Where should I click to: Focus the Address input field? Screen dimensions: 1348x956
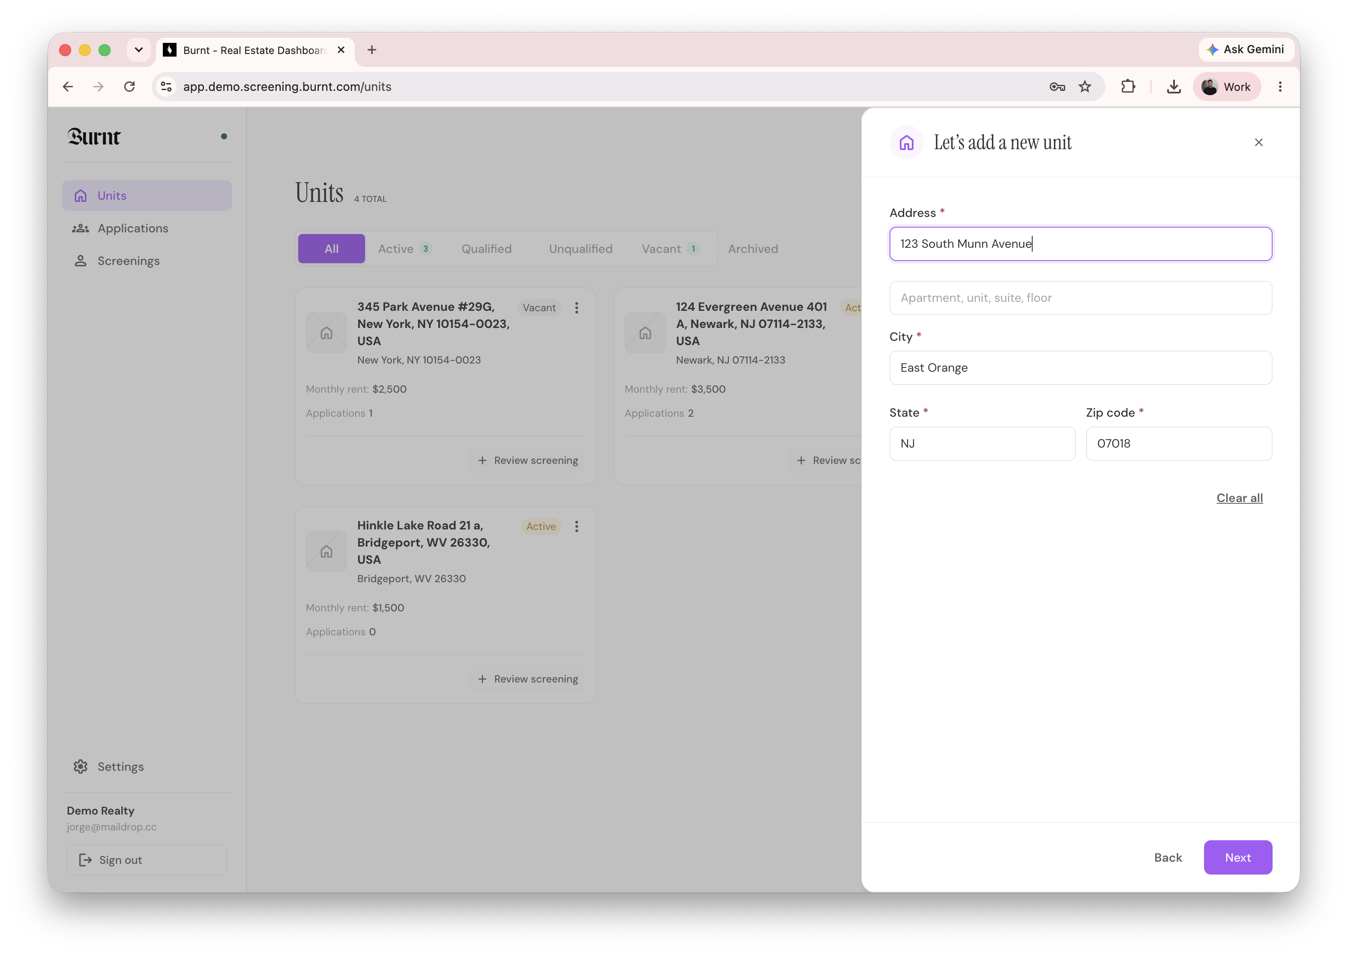click(x=1081, y=244)
